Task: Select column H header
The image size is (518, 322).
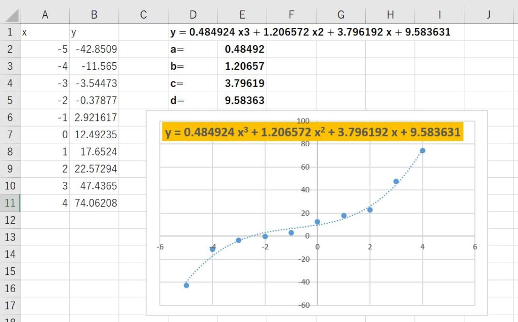Action: pos(390,15)
